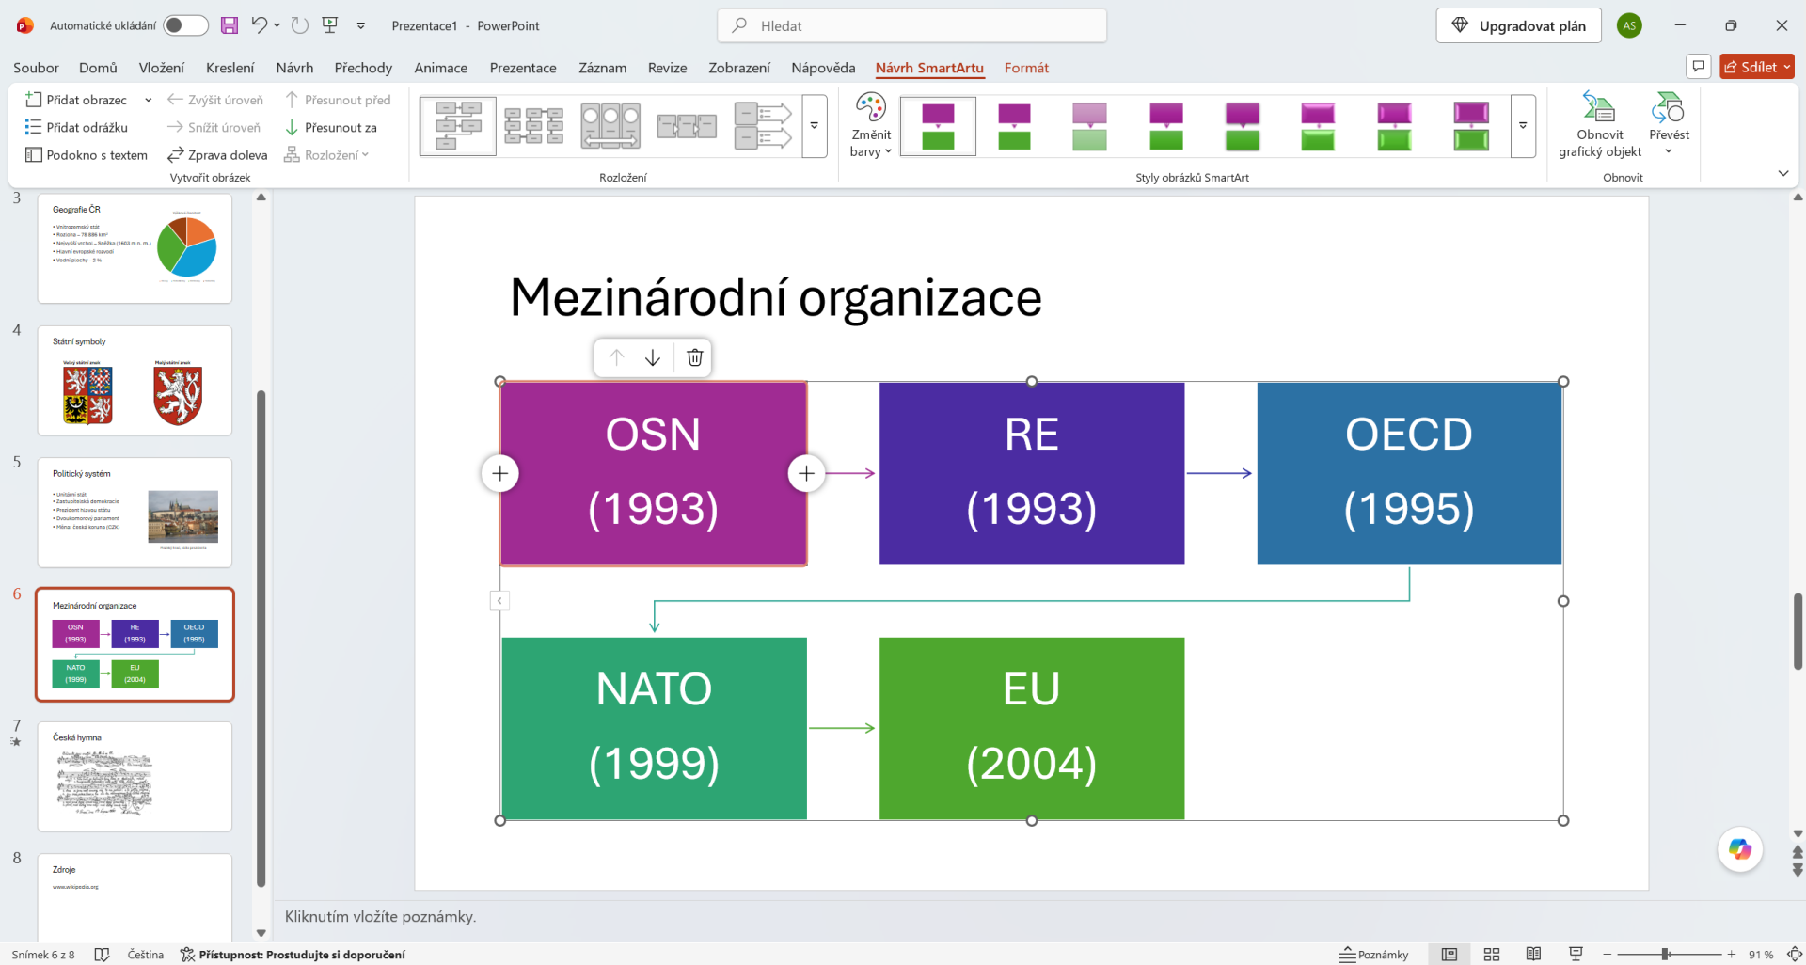
Task: Click Čeština language in status bar
Action: 145,954
